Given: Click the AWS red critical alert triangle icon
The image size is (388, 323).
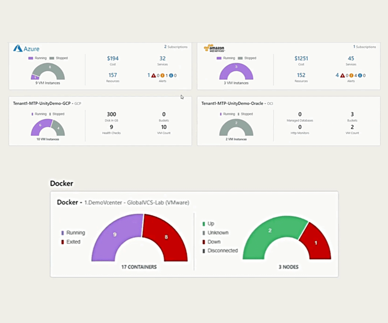Looking at the screenshot, I should pyautogui.click(x=343, y=76).
